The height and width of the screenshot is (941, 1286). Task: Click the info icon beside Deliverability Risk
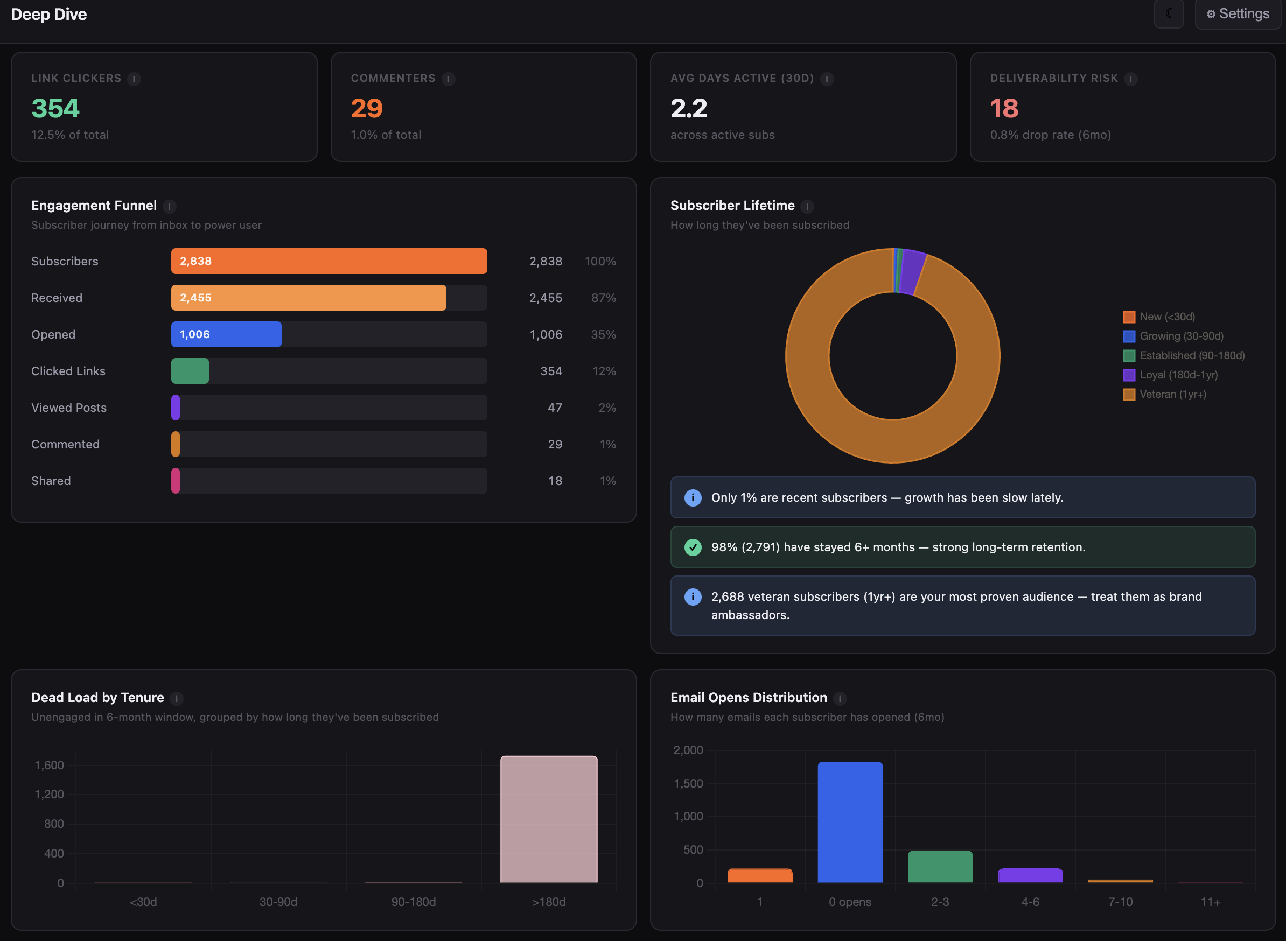pos(1131,79)
